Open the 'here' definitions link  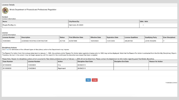[7, 49]
